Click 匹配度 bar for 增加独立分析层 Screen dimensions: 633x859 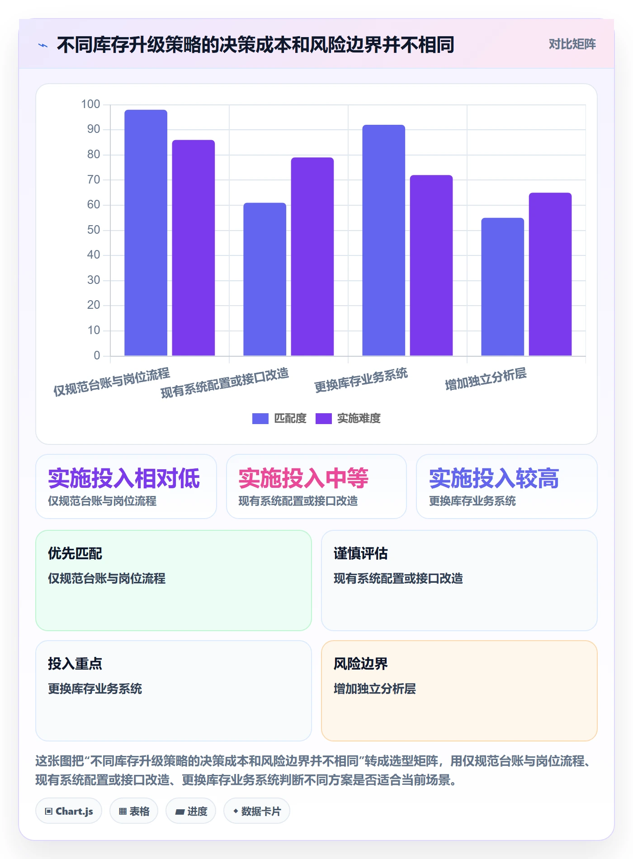[x=502, y=287]
